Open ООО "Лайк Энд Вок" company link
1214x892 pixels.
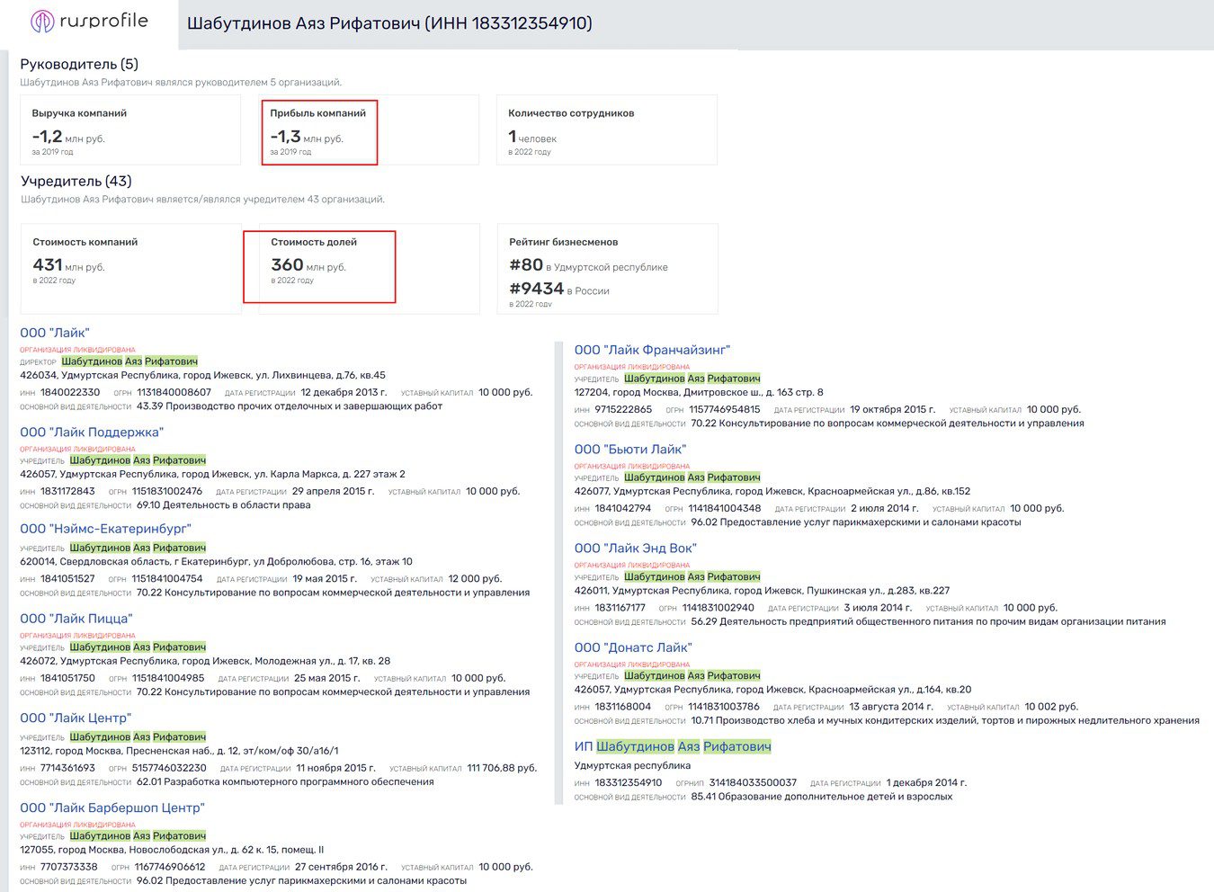point(636,548)
